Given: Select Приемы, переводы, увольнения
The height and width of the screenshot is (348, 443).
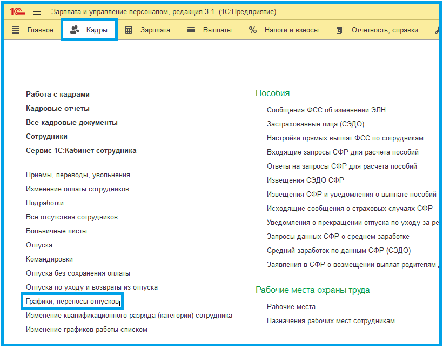Looking at the screenshot, I should [x=78, y=175].
